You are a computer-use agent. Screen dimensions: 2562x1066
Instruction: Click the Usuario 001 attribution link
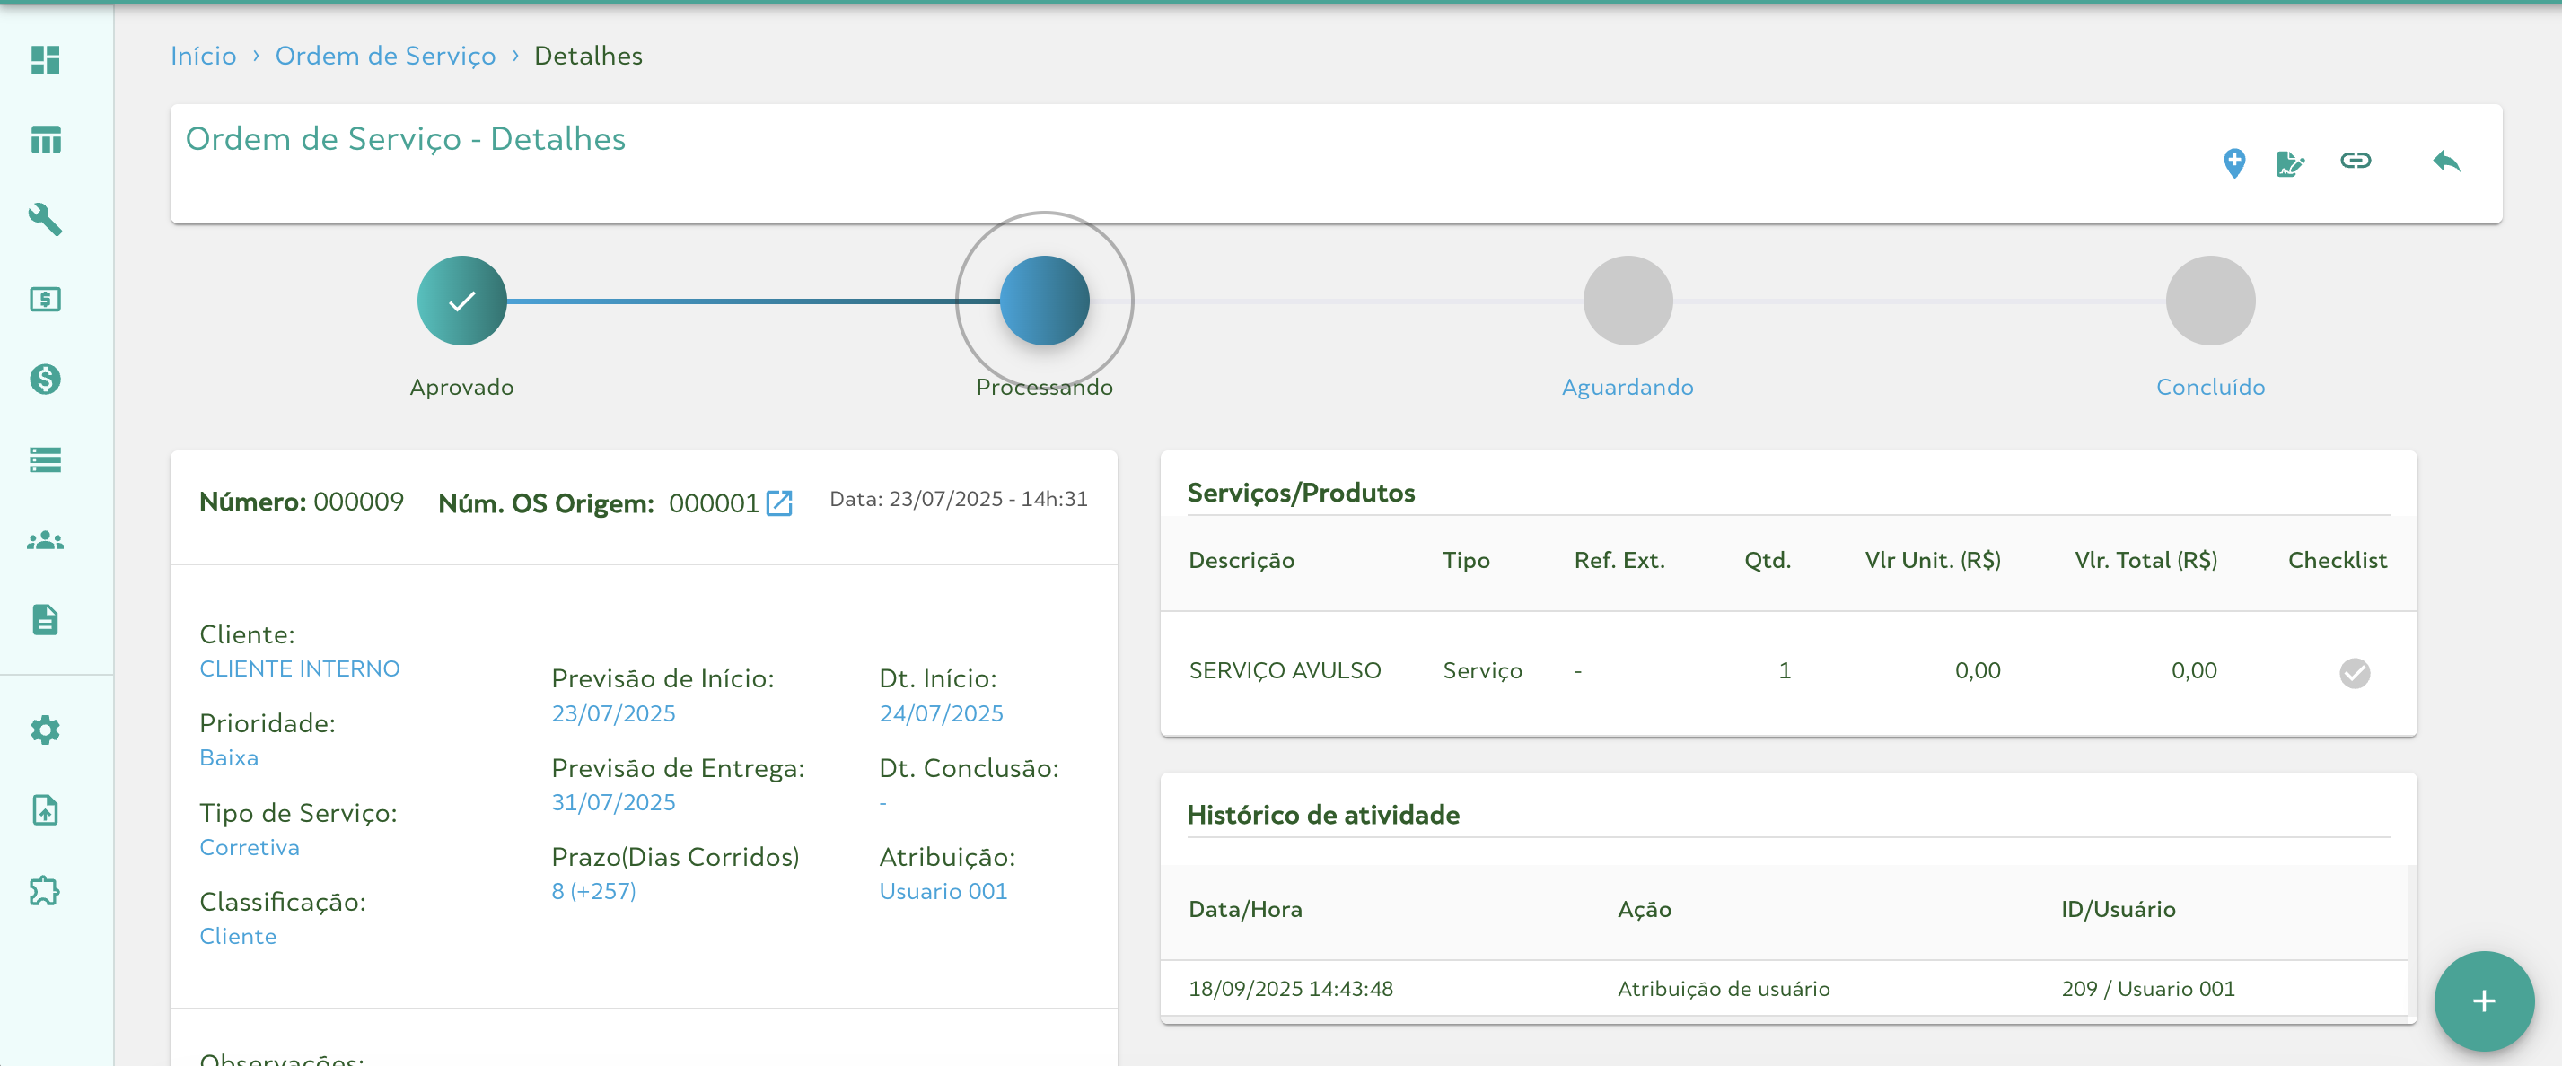(x=943, y=892)
